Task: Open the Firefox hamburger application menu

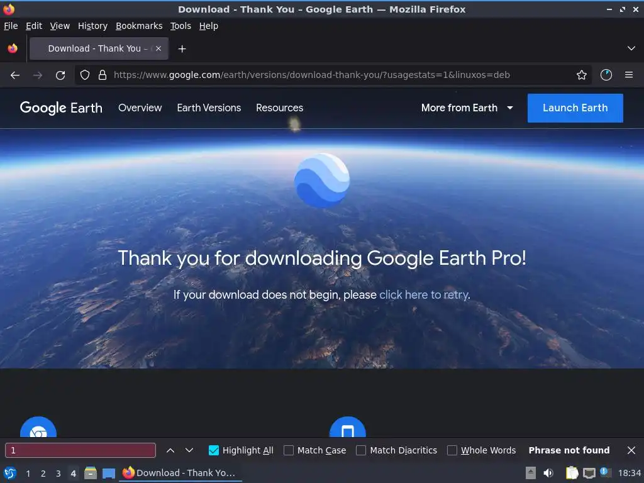Action: tap(628, 75)
